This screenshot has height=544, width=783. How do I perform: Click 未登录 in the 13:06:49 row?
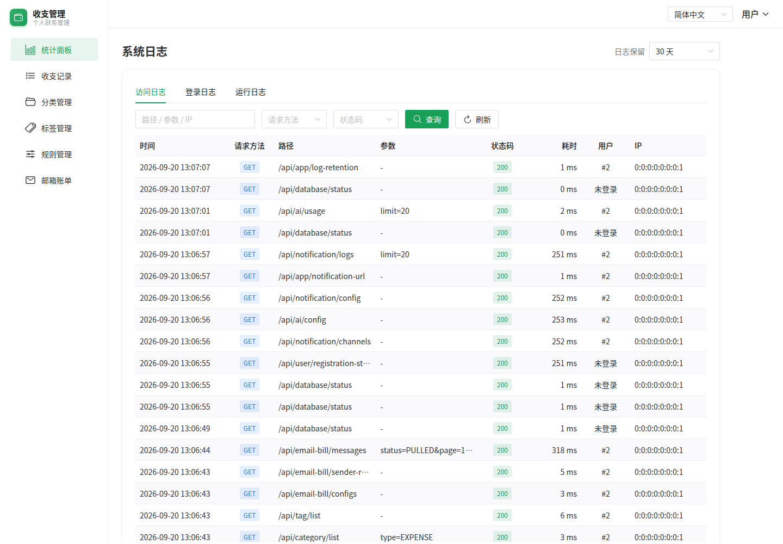606,429
